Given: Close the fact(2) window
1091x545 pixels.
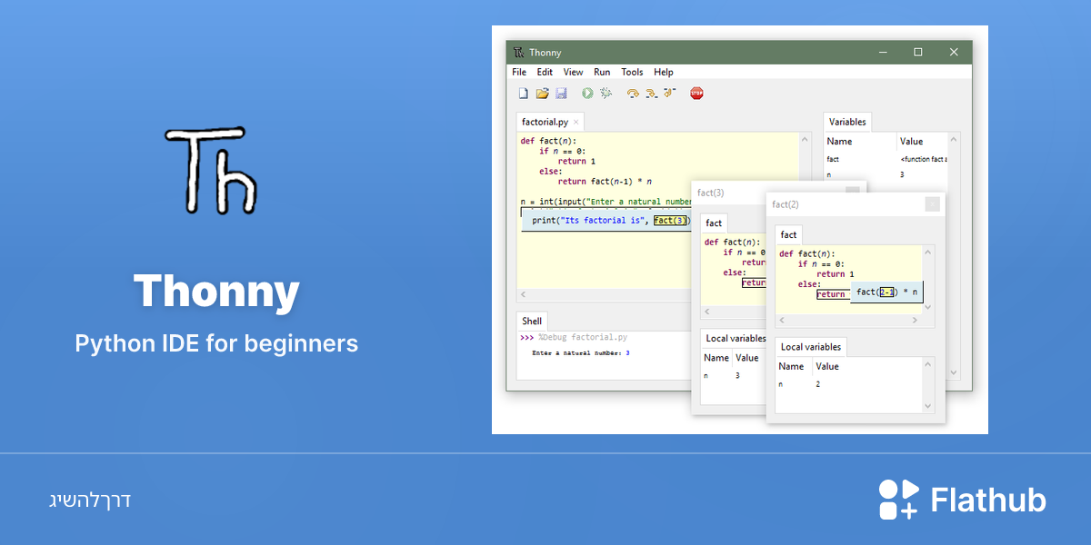Looking at the screenshot, I should coord(932,204).
